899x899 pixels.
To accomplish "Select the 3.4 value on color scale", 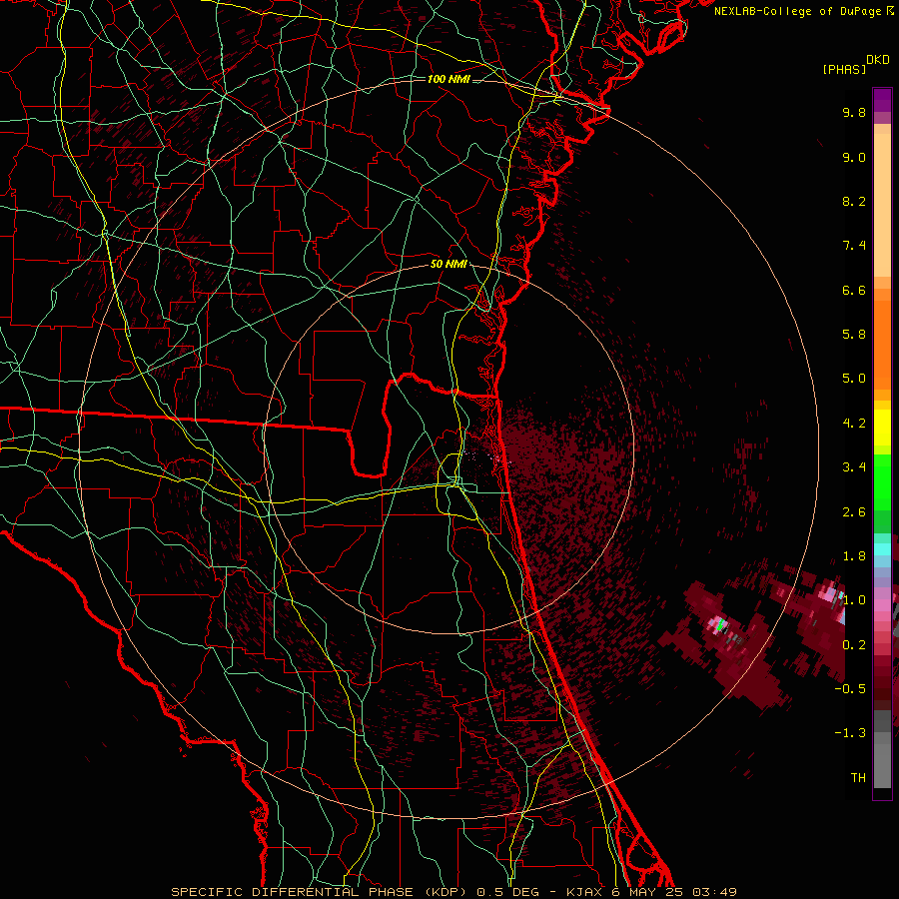I will (x=854, y=467).
